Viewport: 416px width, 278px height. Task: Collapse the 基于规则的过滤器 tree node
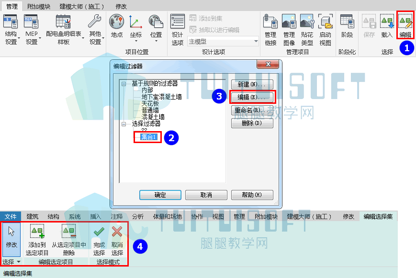[124, 84]
